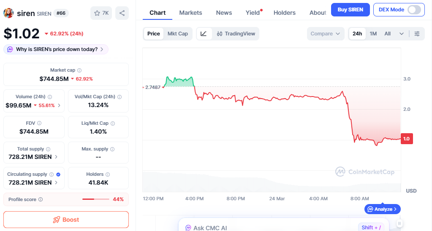Switch chart to Mkt Cap view
Viewport: 432px width, 231px height.
(x=178, y=34)
